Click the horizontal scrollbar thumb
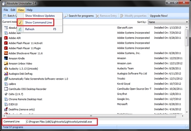The image size is (191, 131). (91, 116)
